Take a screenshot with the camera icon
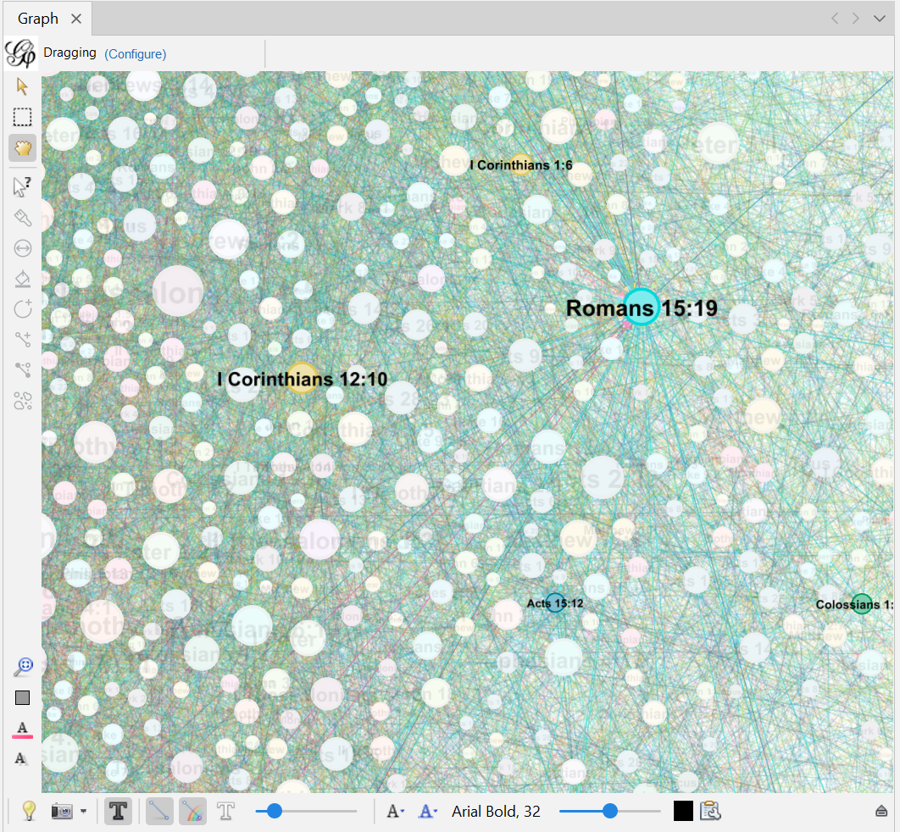This screenshot has width=900, height=832. [x=62, y=812]
